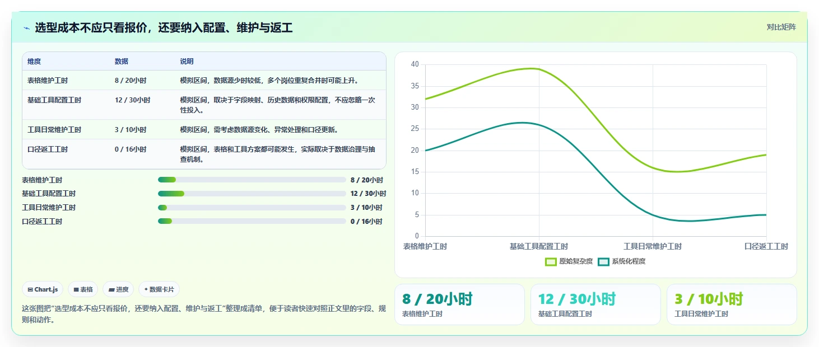Click the 说明 column header
Image resolution: width=819 pixels, height=347 pixels.
click(x=187, y=61)
